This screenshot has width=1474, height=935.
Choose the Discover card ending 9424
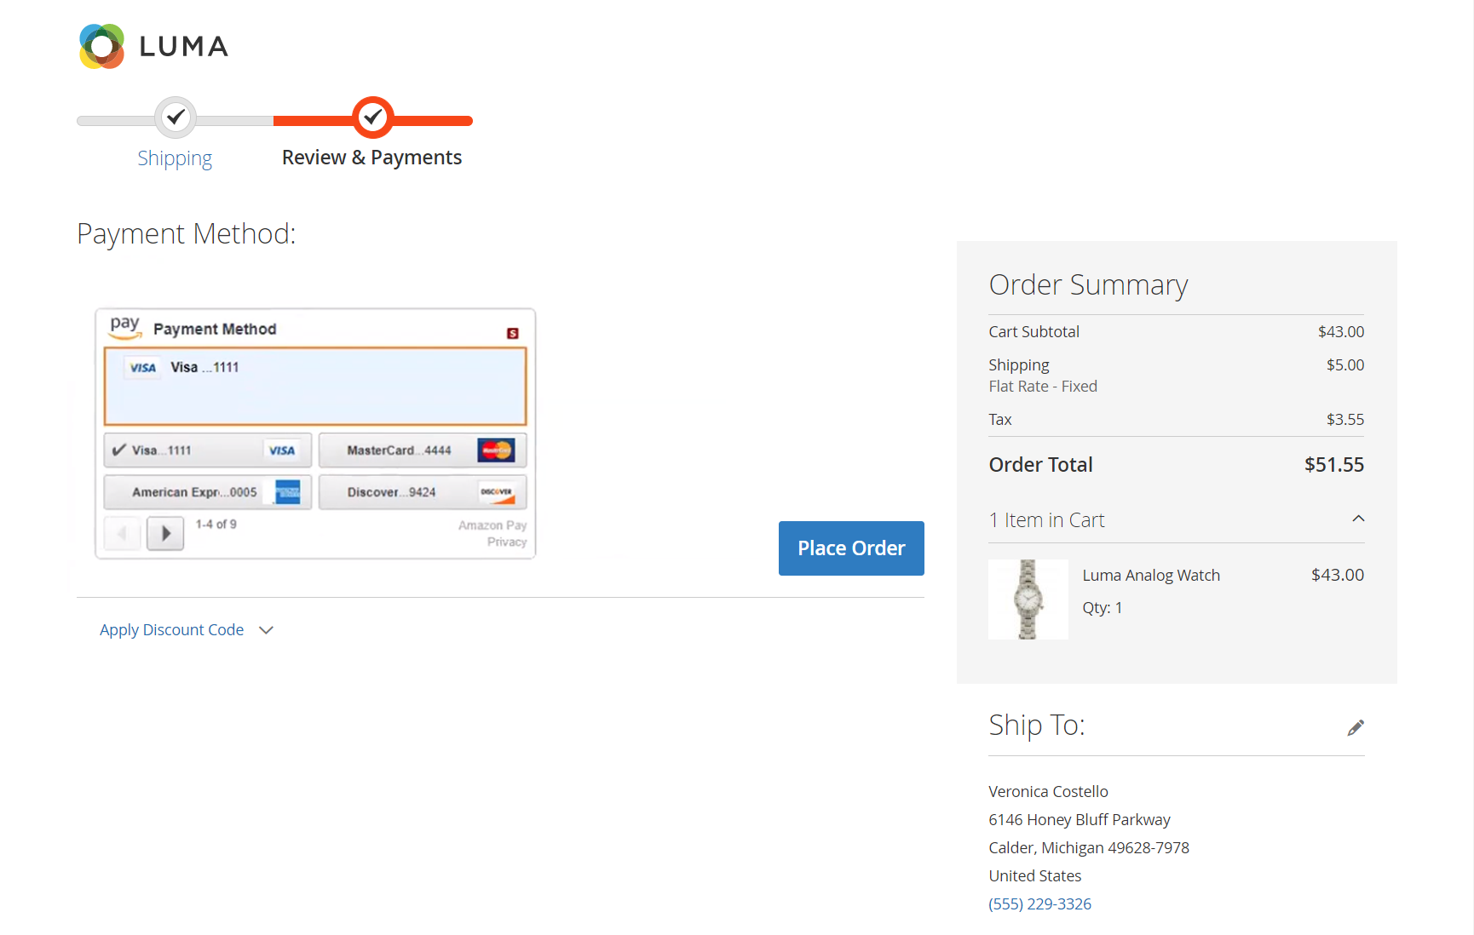423,492
